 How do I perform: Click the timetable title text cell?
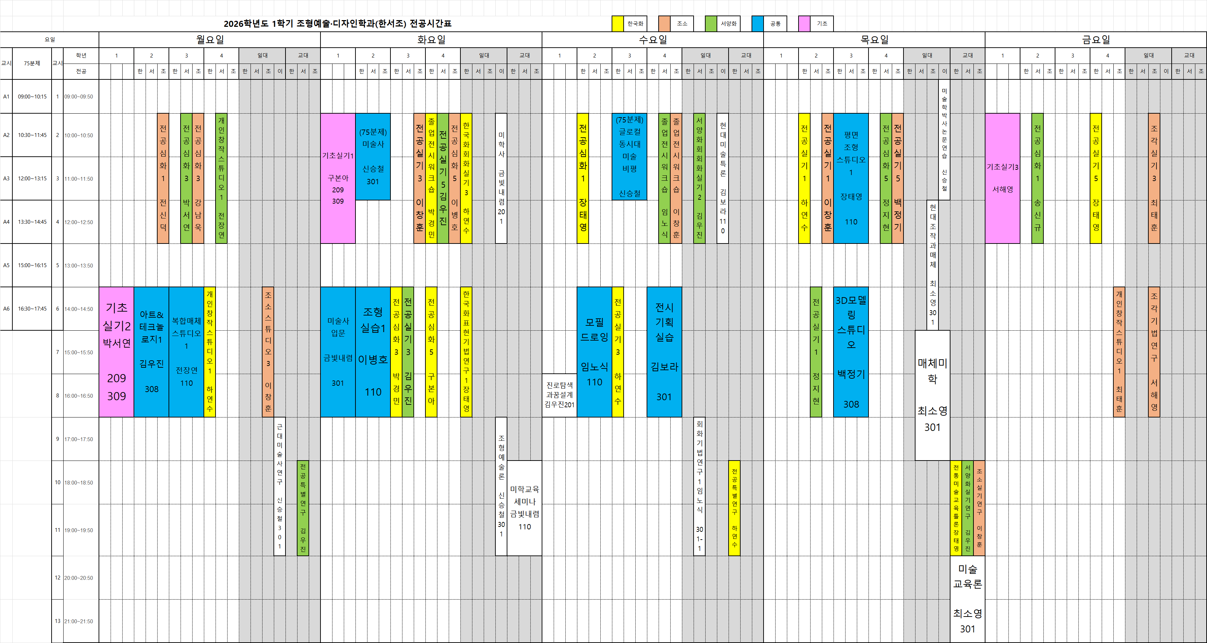[x=337, y=23]
